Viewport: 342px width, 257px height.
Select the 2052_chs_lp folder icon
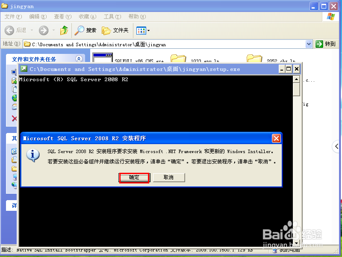[254, 59]
